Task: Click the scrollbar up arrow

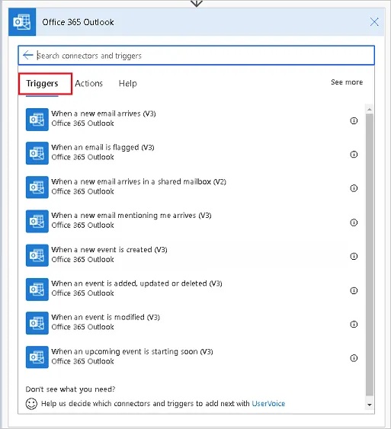Action: [x=370, y=110]
